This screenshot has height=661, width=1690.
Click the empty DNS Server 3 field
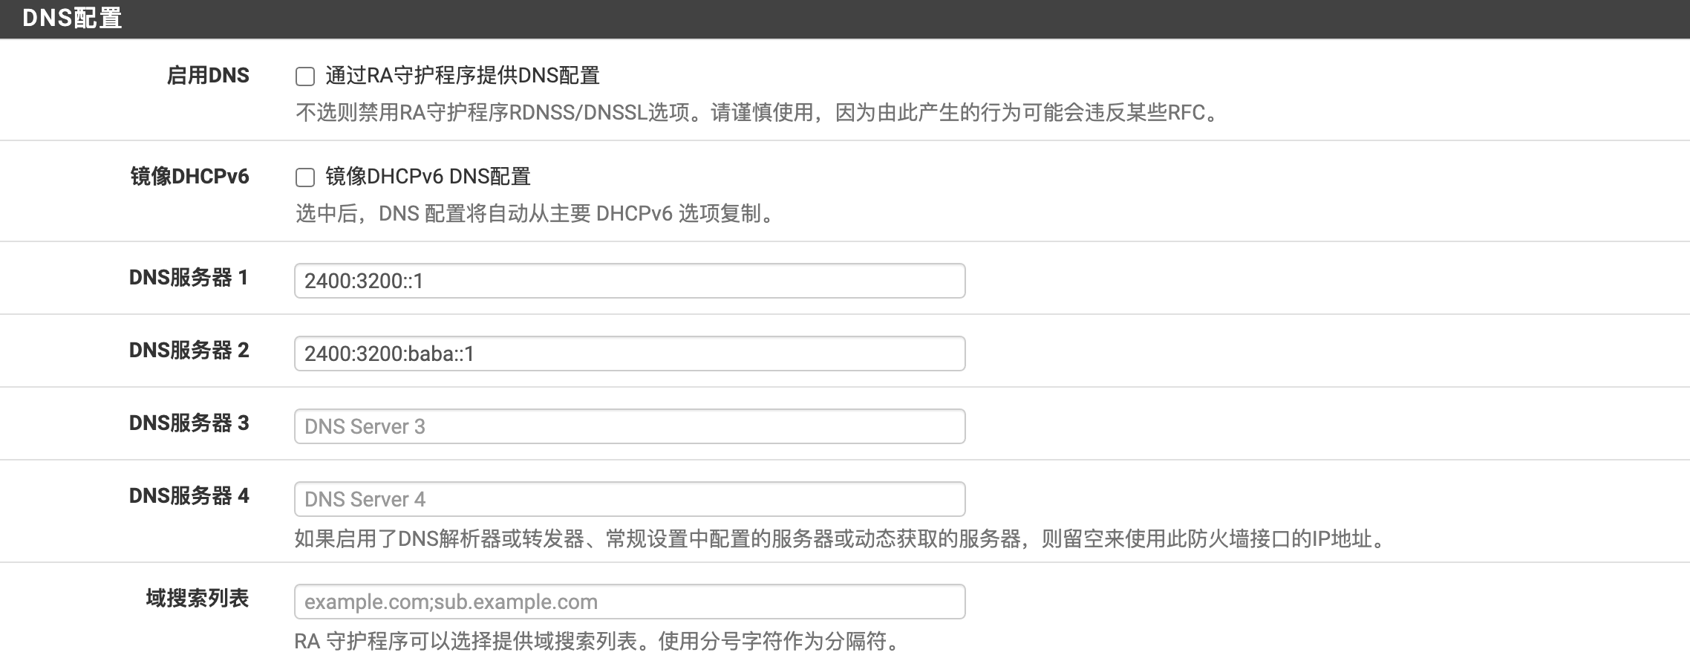629,426
